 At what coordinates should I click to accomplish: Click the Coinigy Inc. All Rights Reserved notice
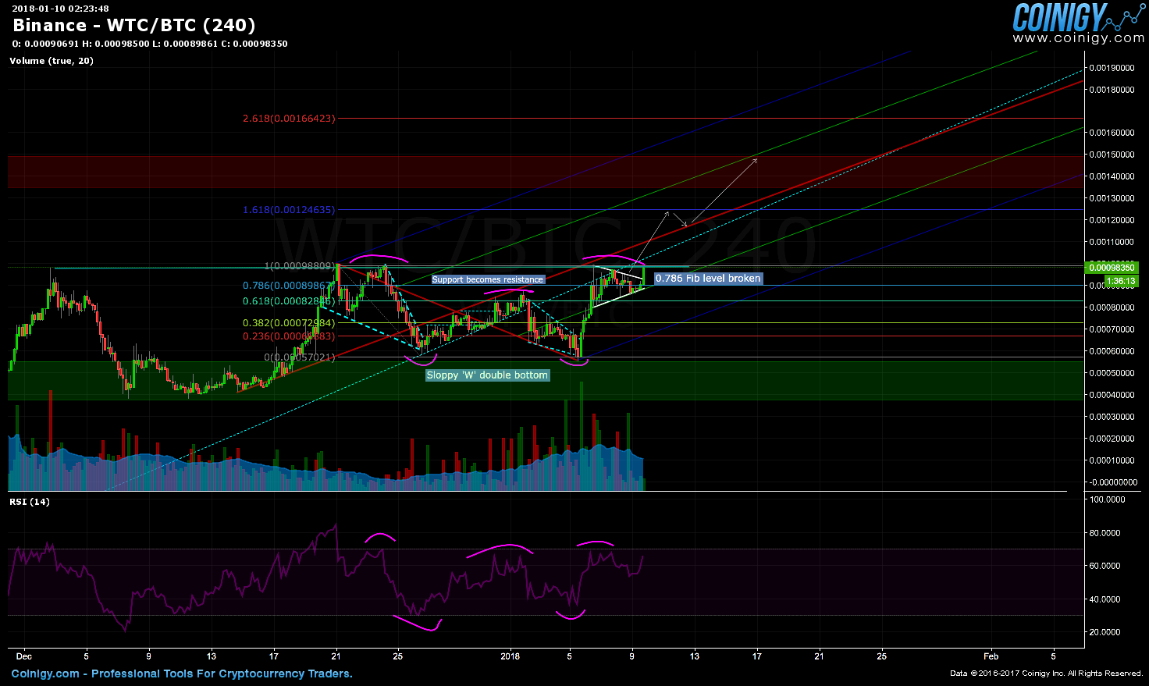(x=1047, y=674)
